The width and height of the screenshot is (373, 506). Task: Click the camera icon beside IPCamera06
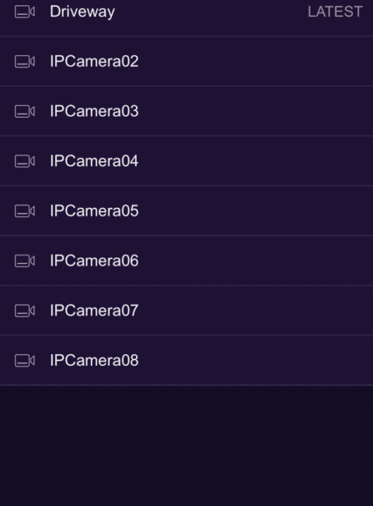click(25, 261)
